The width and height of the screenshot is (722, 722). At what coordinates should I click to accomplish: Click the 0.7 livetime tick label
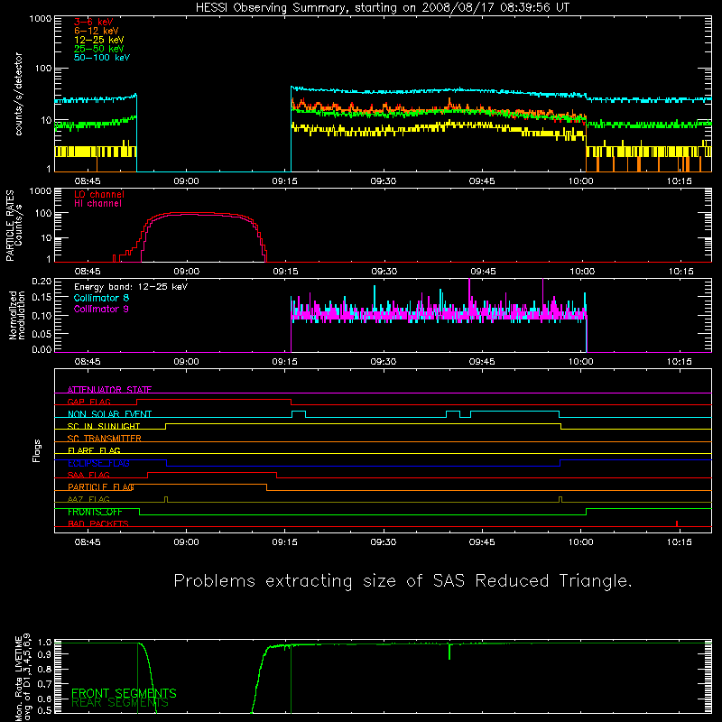(46, 684)
